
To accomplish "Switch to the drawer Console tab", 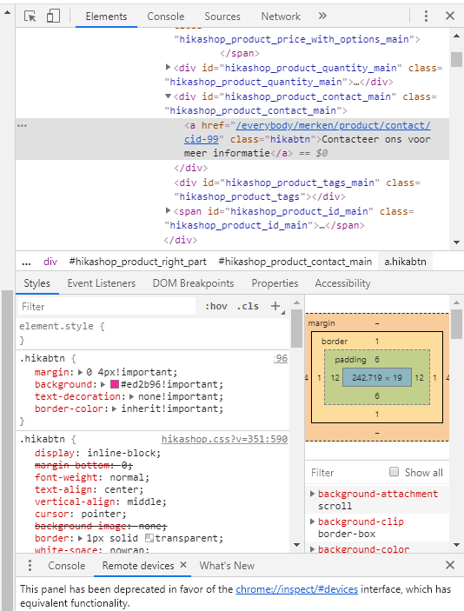I will (67, 566).
